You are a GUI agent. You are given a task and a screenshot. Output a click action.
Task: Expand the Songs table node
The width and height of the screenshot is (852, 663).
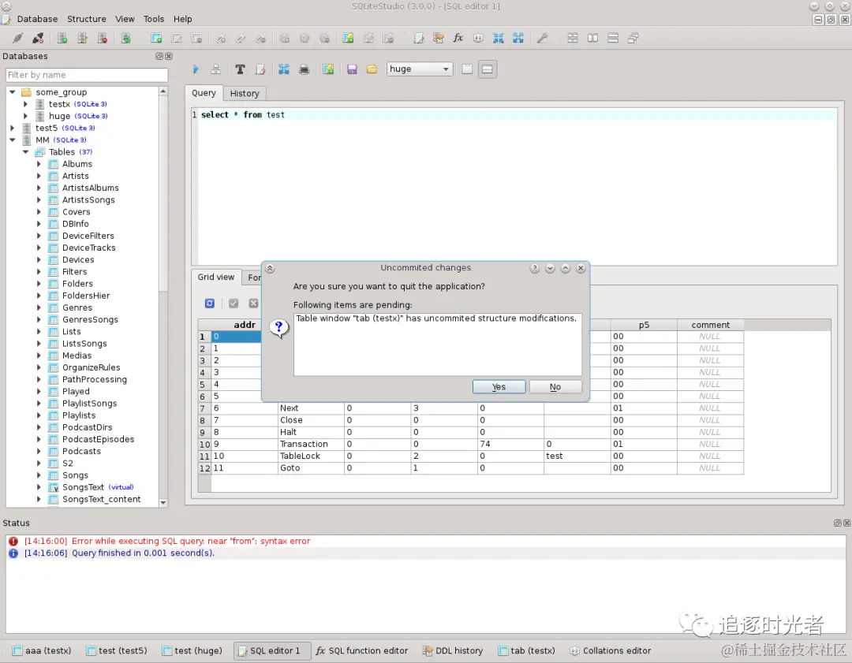39,475
